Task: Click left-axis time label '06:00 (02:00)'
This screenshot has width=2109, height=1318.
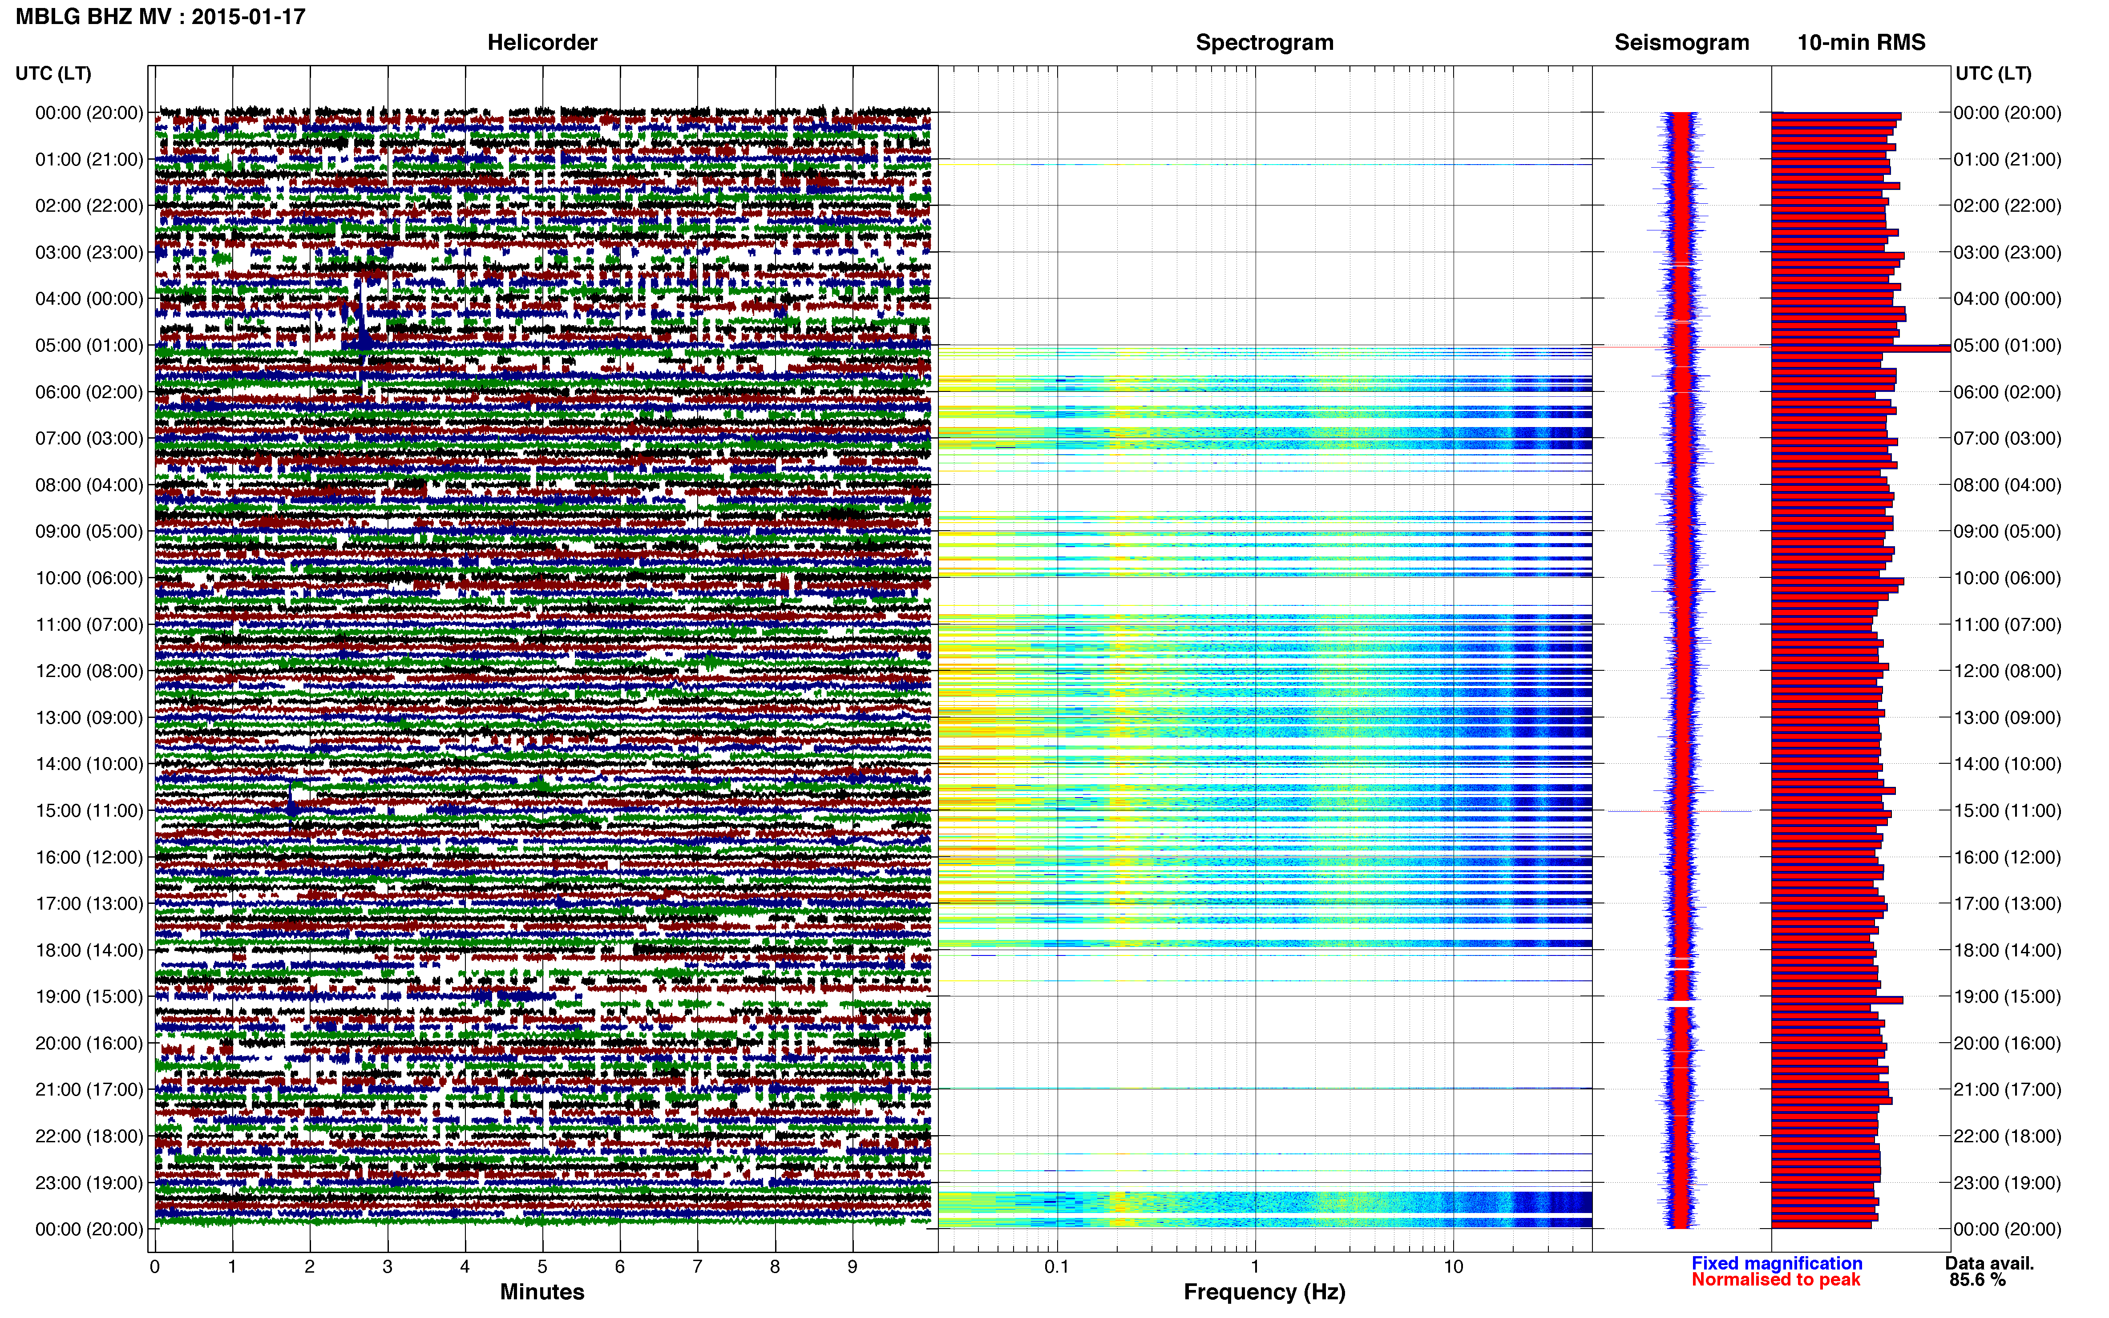Action: pos(89,392)
